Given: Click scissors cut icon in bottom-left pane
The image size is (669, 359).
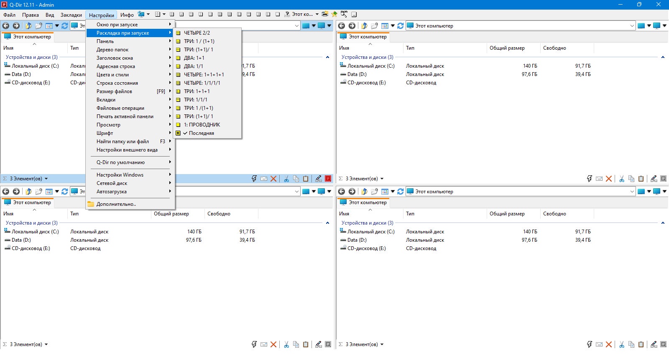Looking at the screenshot, I should click(286, 344).
